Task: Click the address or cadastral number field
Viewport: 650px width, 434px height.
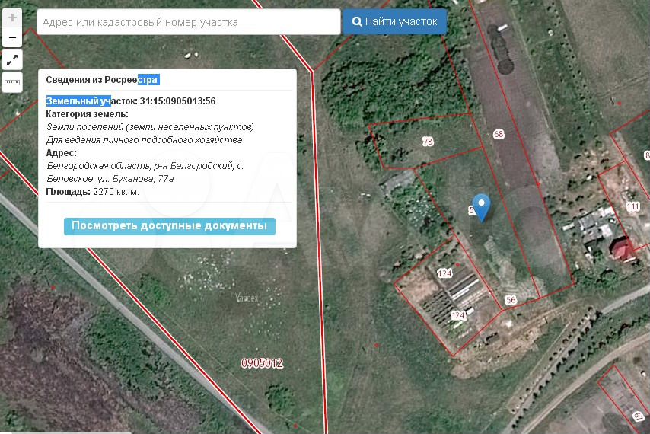Action: [x=188, y=22]
